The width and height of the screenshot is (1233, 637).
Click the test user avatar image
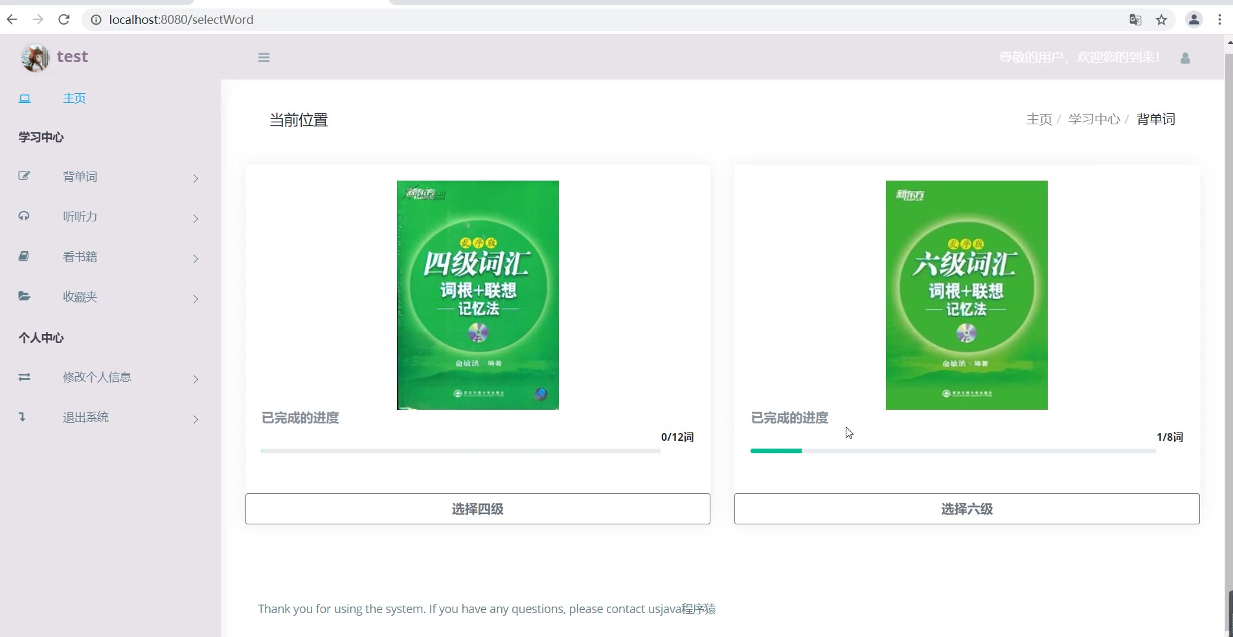[x=35, y=58]
